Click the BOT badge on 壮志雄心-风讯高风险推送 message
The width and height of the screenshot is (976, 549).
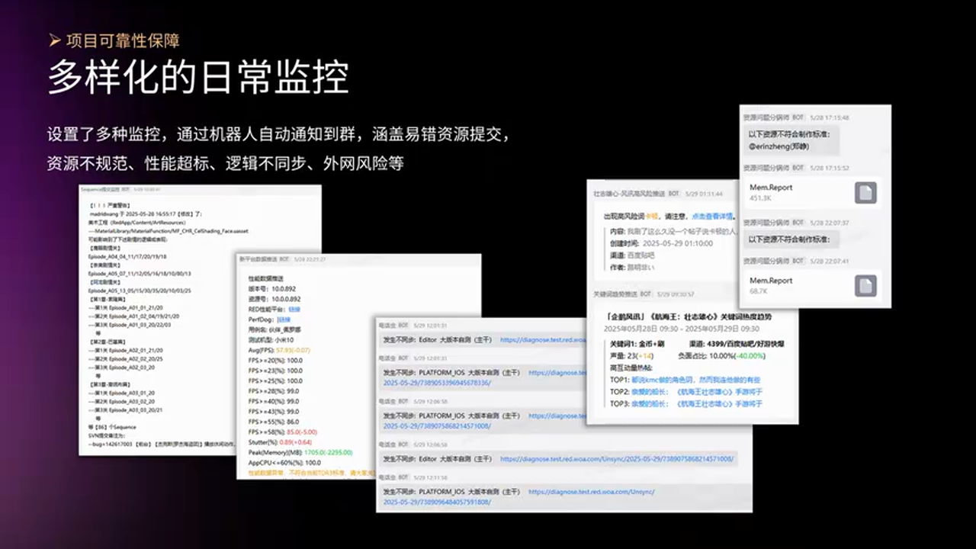[x=673, y=193]
